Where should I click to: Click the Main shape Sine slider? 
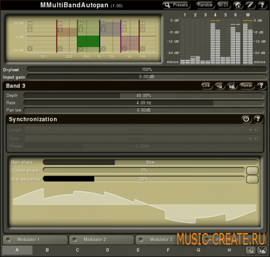[150, 162]
